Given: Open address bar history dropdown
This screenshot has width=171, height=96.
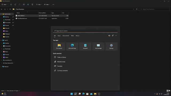Looking at the screenshot, I should tap(134, 9).
